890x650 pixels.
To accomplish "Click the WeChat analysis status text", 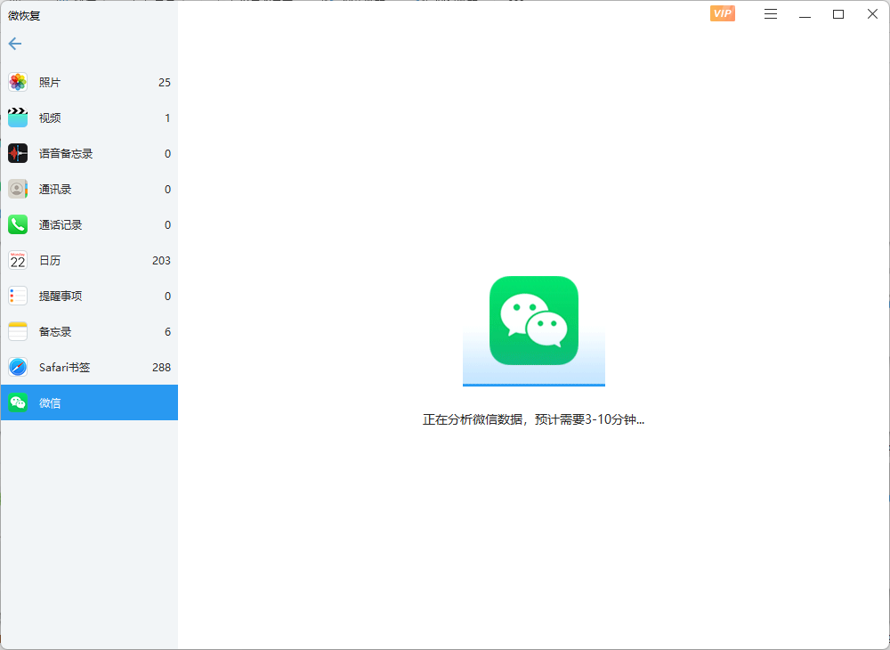I will tap(533, 419).
